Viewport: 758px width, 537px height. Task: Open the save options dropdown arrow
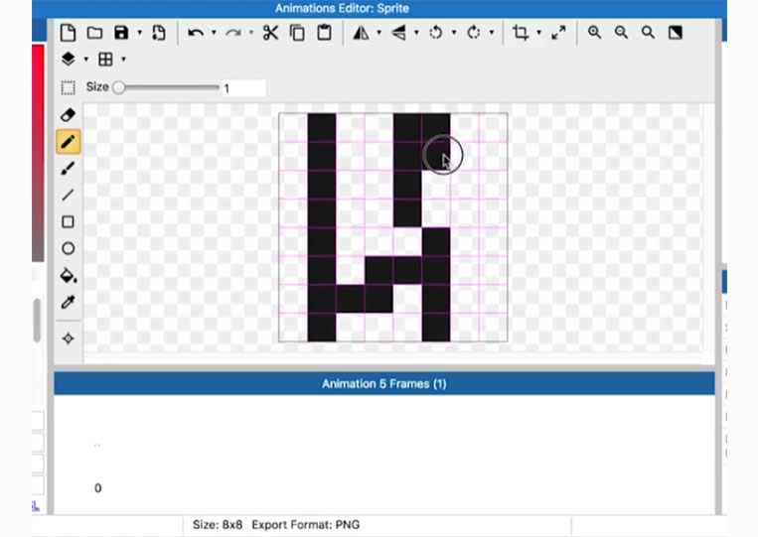[x=140, y=33]
